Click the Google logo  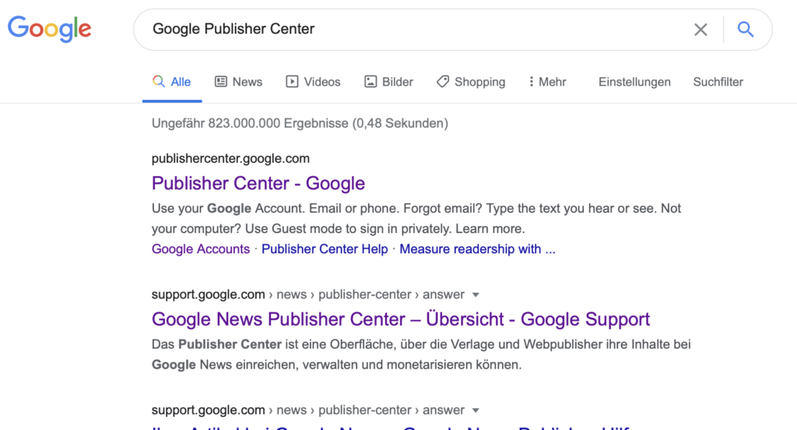(49, 29)
